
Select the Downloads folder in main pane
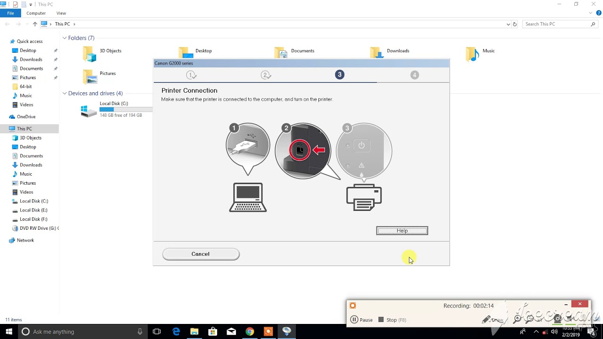pos(390,53)
